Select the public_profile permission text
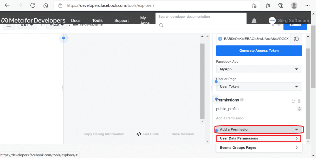The height and width of the screenshot is (162, 318). coord(227,109)
